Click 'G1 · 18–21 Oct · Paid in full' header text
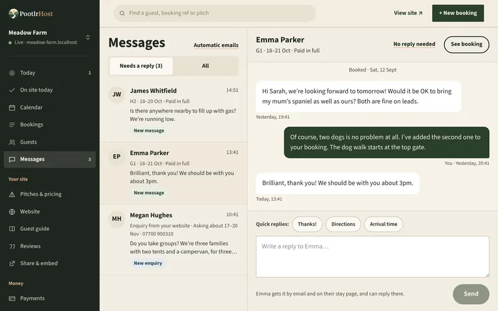Screen dimensions: 498x311 tap(288, 51)
